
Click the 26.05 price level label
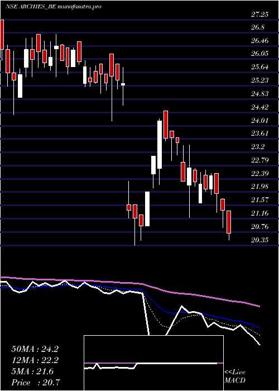pyautogui.click(x=259, y=54)
